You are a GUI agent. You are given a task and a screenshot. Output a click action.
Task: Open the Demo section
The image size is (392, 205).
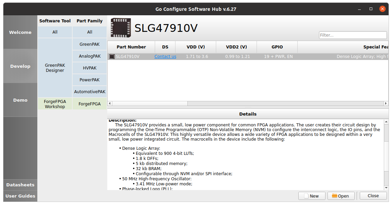pos(20,100)
